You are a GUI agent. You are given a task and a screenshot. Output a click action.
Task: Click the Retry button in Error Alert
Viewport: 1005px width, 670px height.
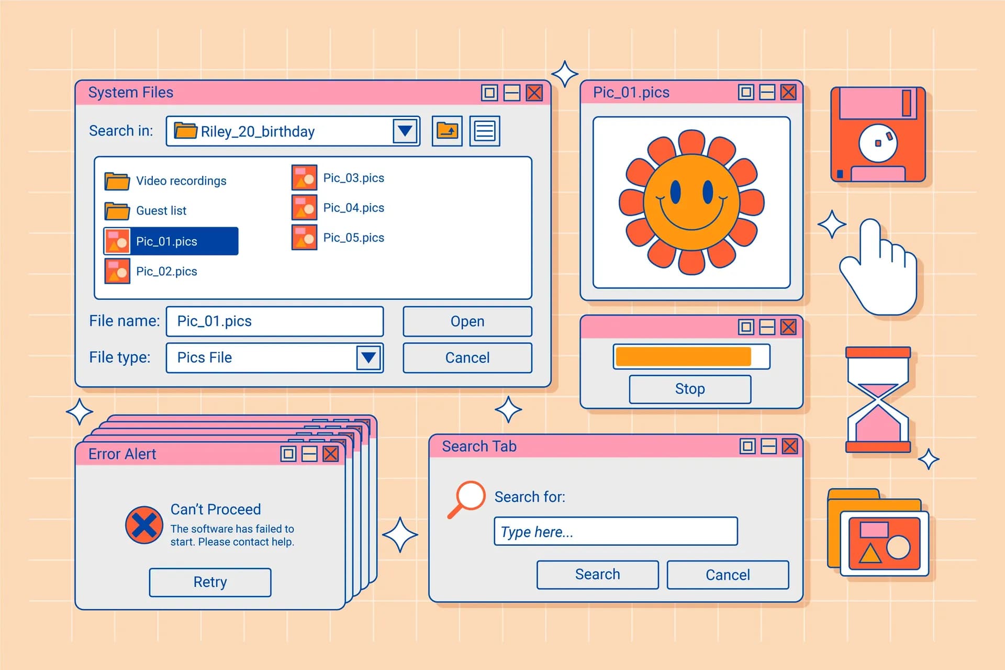pos(210,582)
